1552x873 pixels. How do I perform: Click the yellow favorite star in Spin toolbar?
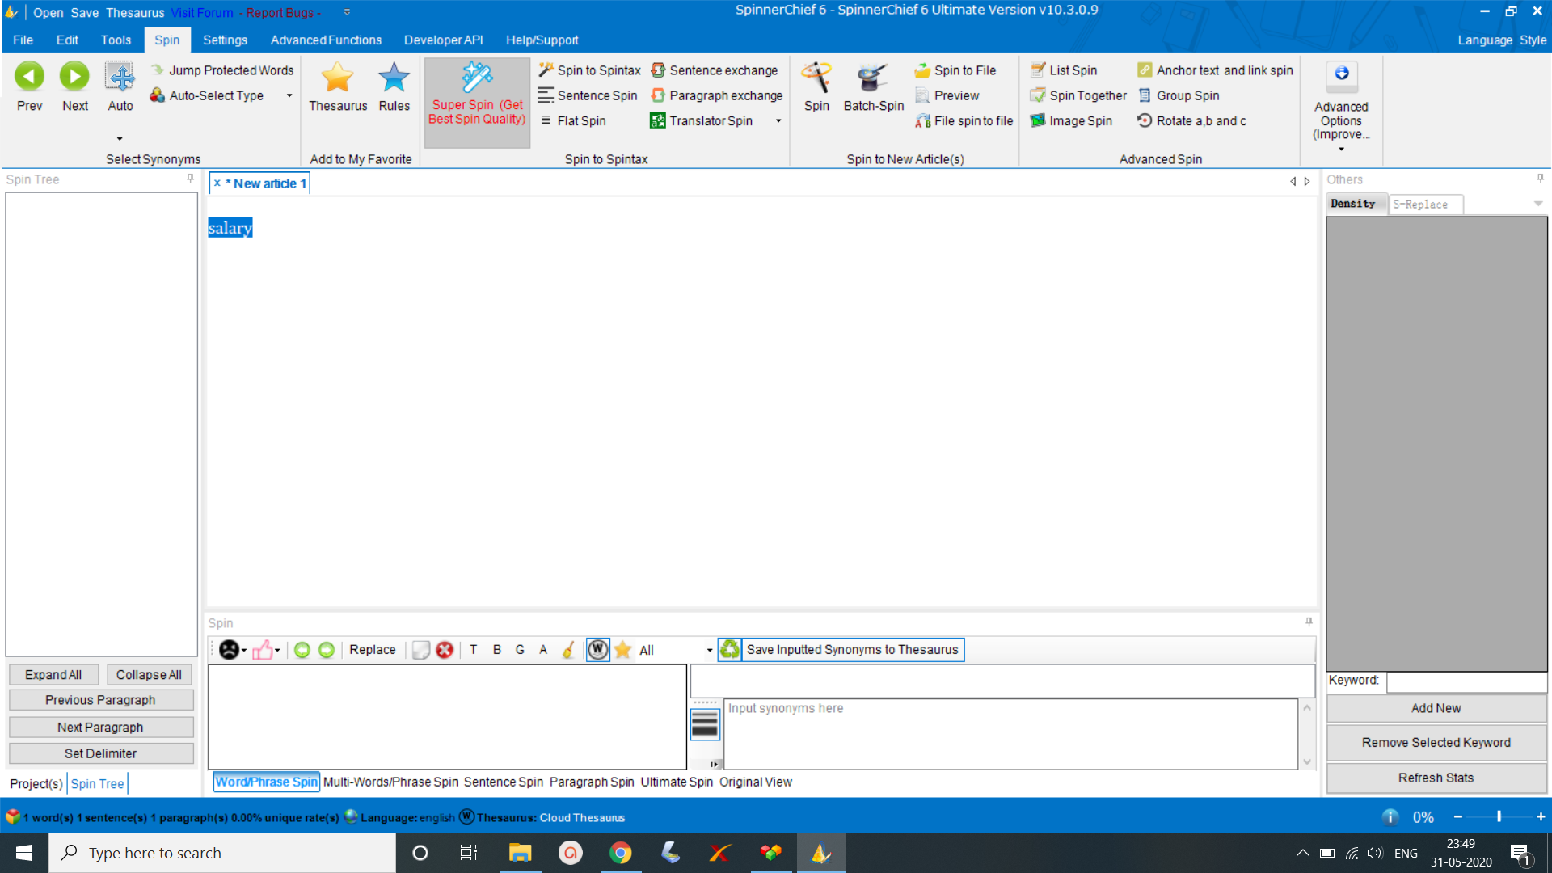click(x=622, y=650)
